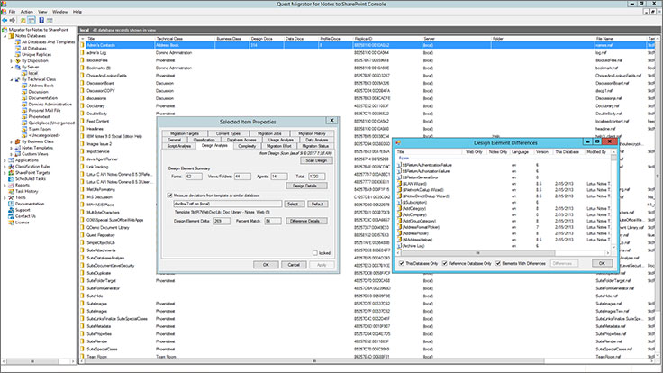Expand the By Disposition tree node
Screen dimensions: 663x373
(12, 61)
